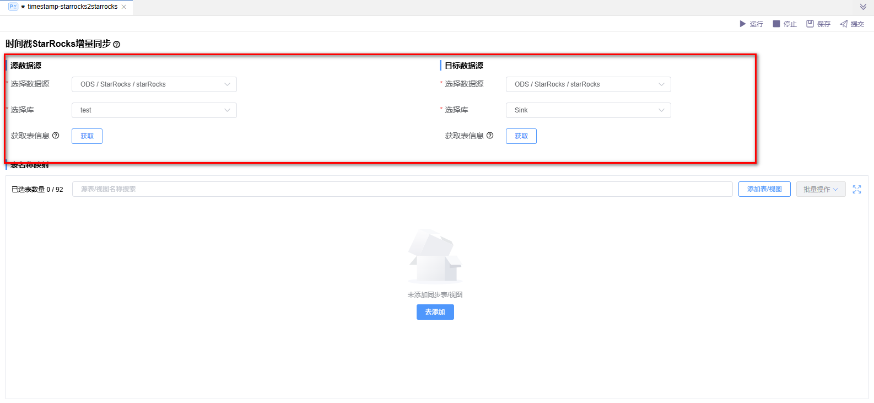874x403 pixels.
Task: Click the 已选表数量 0 / 92 counter text
Action: click(x=37, y=190)
